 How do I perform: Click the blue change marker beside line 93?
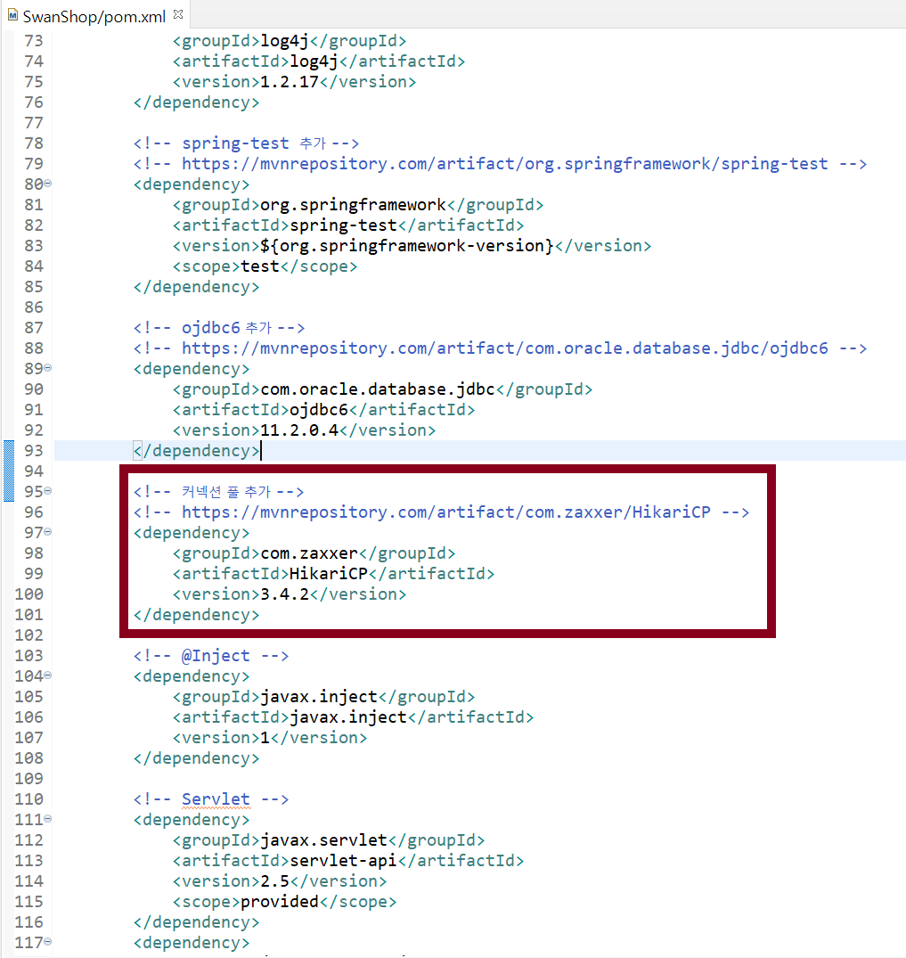pos(9,471)
